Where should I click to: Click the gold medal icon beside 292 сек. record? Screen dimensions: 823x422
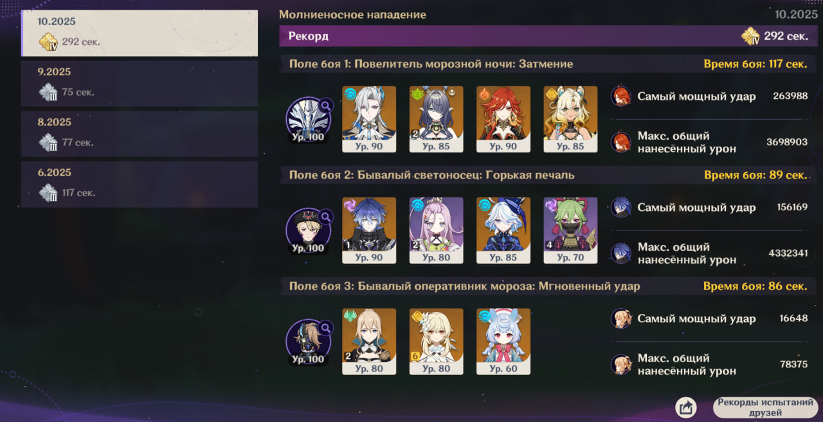coord(750,36)
